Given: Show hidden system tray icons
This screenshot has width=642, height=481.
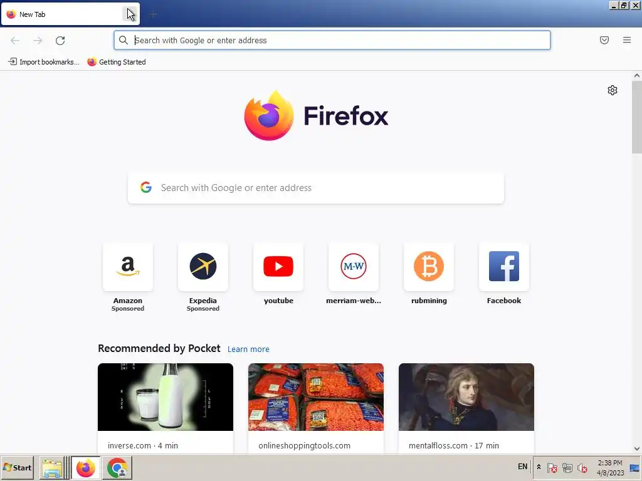Looking at the screenshot, I should tap(539, 467).
